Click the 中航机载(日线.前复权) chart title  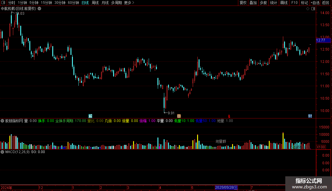click(19, 9)
